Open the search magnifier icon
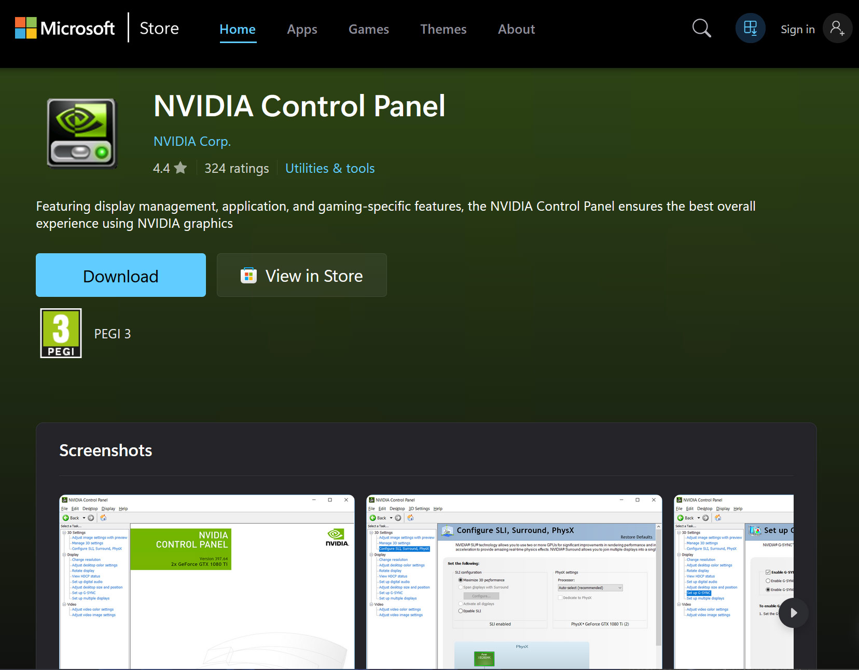The width and height of the screenshot is (859, 670). [x=701, y=28]
